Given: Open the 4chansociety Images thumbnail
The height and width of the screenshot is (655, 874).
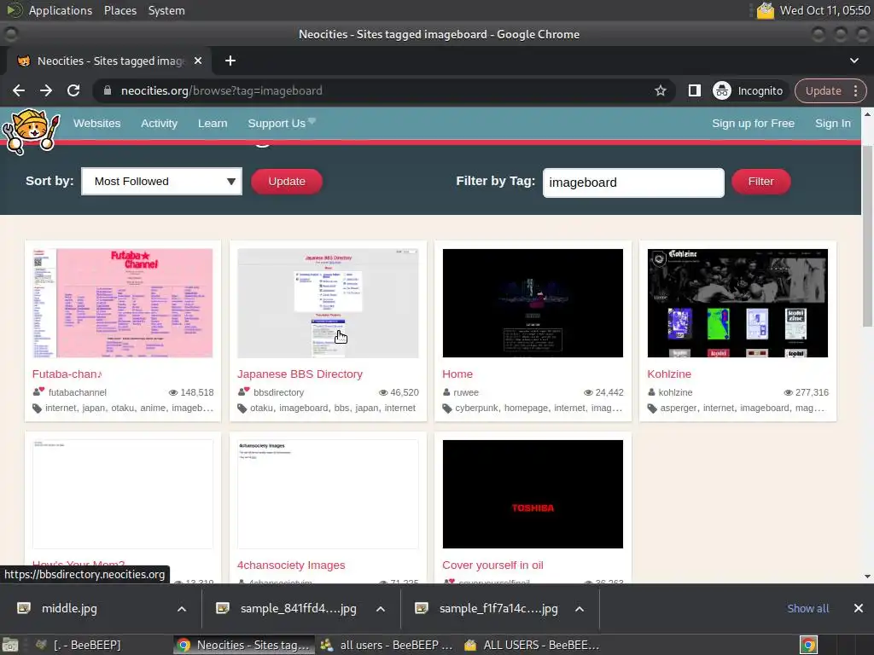Looking at the screenshot, I should (328, 494).
